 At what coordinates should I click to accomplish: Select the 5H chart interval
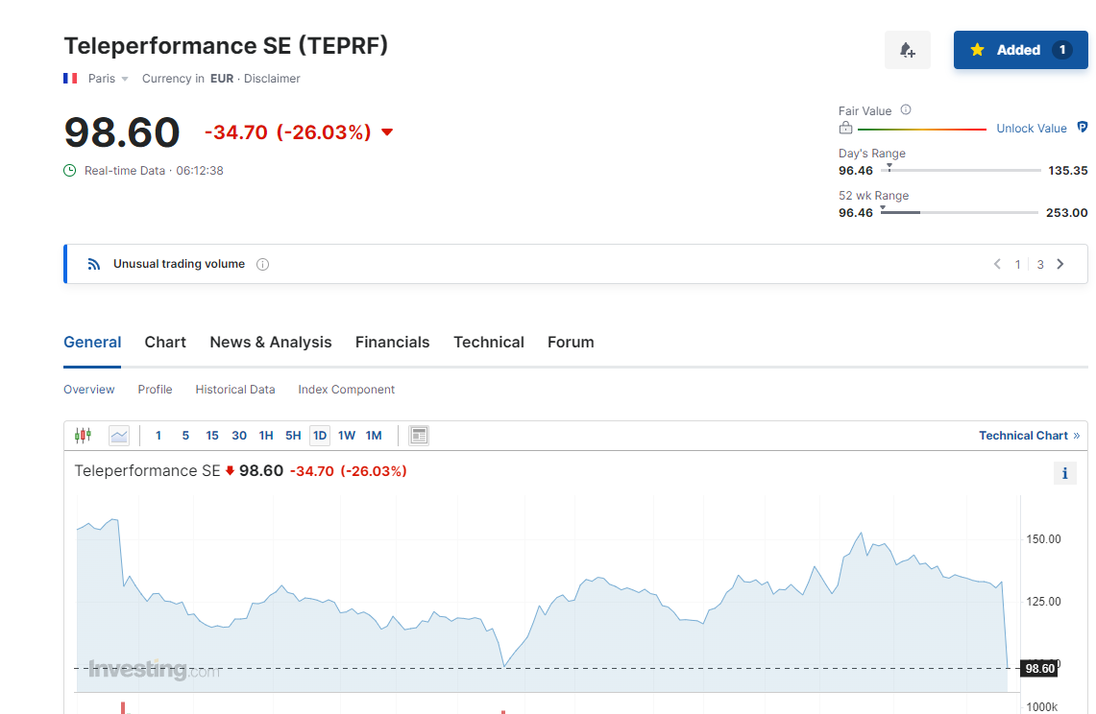293,436
